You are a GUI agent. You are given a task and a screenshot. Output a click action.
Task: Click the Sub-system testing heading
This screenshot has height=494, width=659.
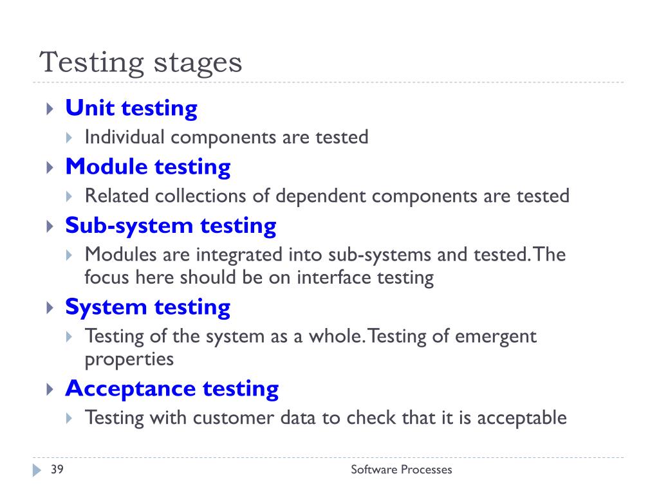[171, 226]
